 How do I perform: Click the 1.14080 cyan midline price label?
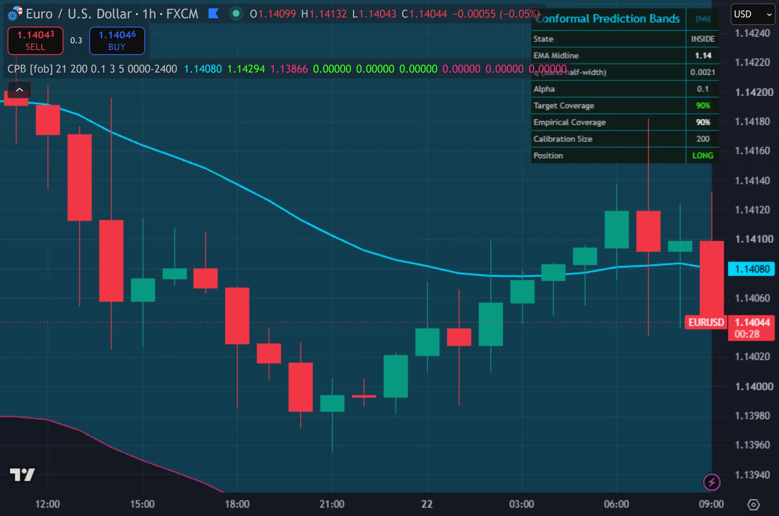pos(751,269)
